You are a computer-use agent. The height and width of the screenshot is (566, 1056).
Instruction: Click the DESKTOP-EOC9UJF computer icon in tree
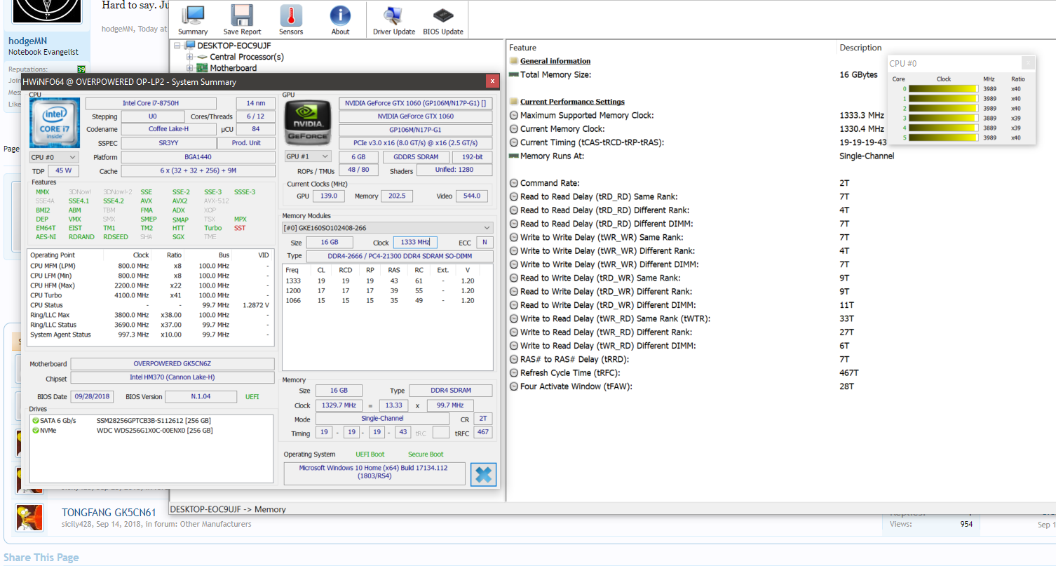pos(190,46)
